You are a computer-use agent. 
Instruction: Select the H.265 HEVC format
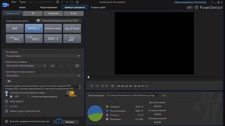pos(34,38)
